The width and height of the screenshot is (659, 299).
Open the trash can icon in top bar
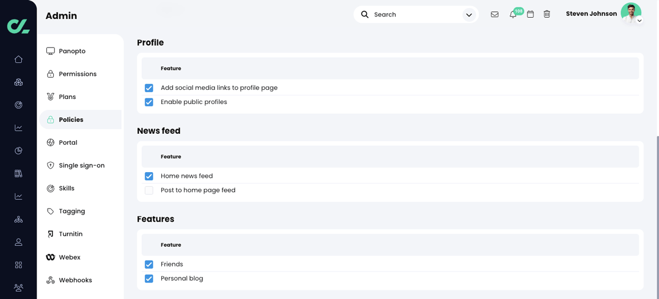click(x=547, y=14)
